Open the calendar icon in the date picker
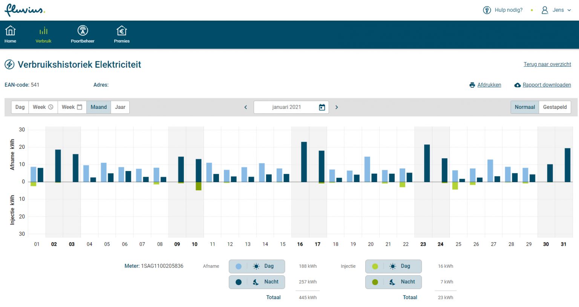579x307 pixels. pos(322,107)
